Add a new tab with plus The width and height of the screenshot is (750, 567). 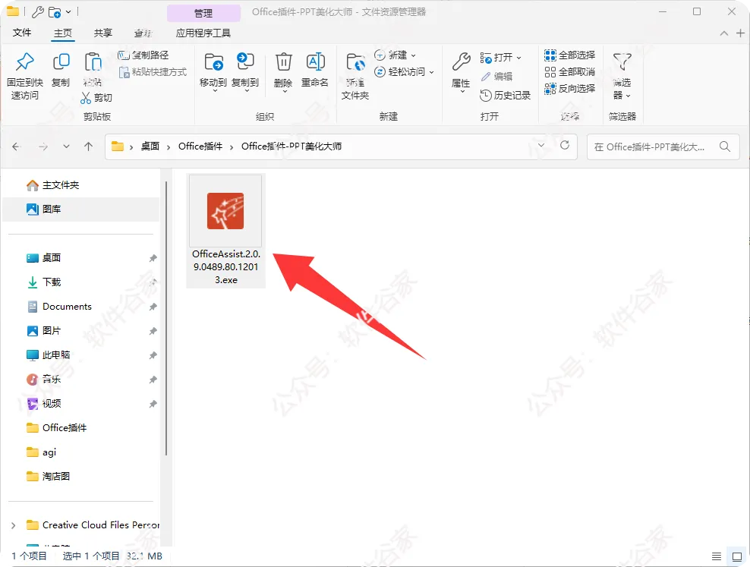(740, 33)
